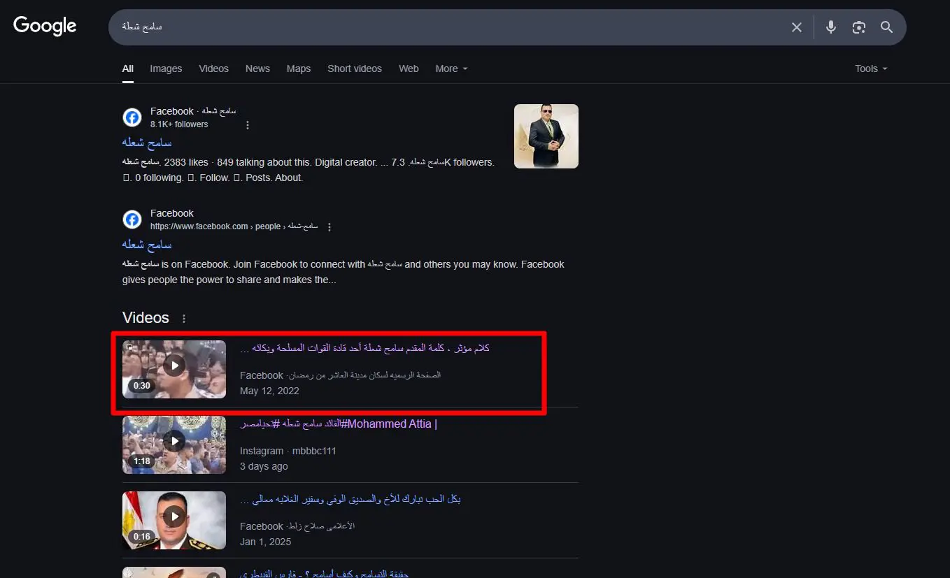Open the Mohammed Attia Instagram video link

tap(339, 424)
